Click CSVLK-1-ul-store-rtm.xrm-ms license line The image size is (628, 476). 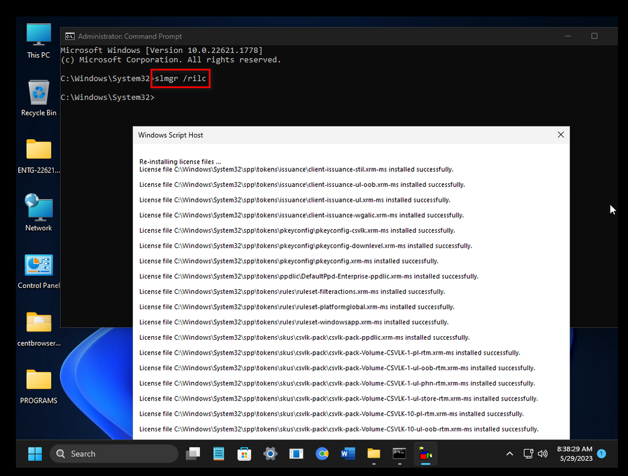click(x=339, y=398)
